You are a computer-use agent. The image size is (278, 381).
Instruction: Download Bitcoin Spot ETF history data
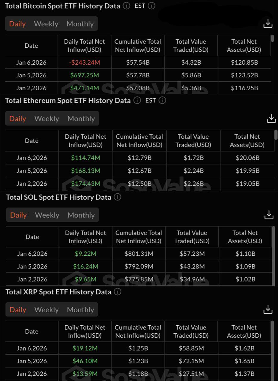coord(268,24)
